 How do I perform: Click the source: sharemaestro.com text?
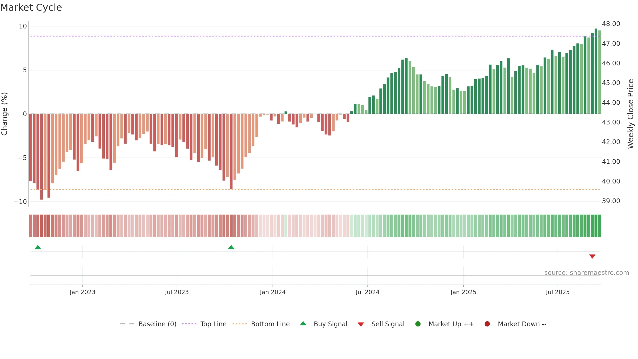[x=587, y=273]
